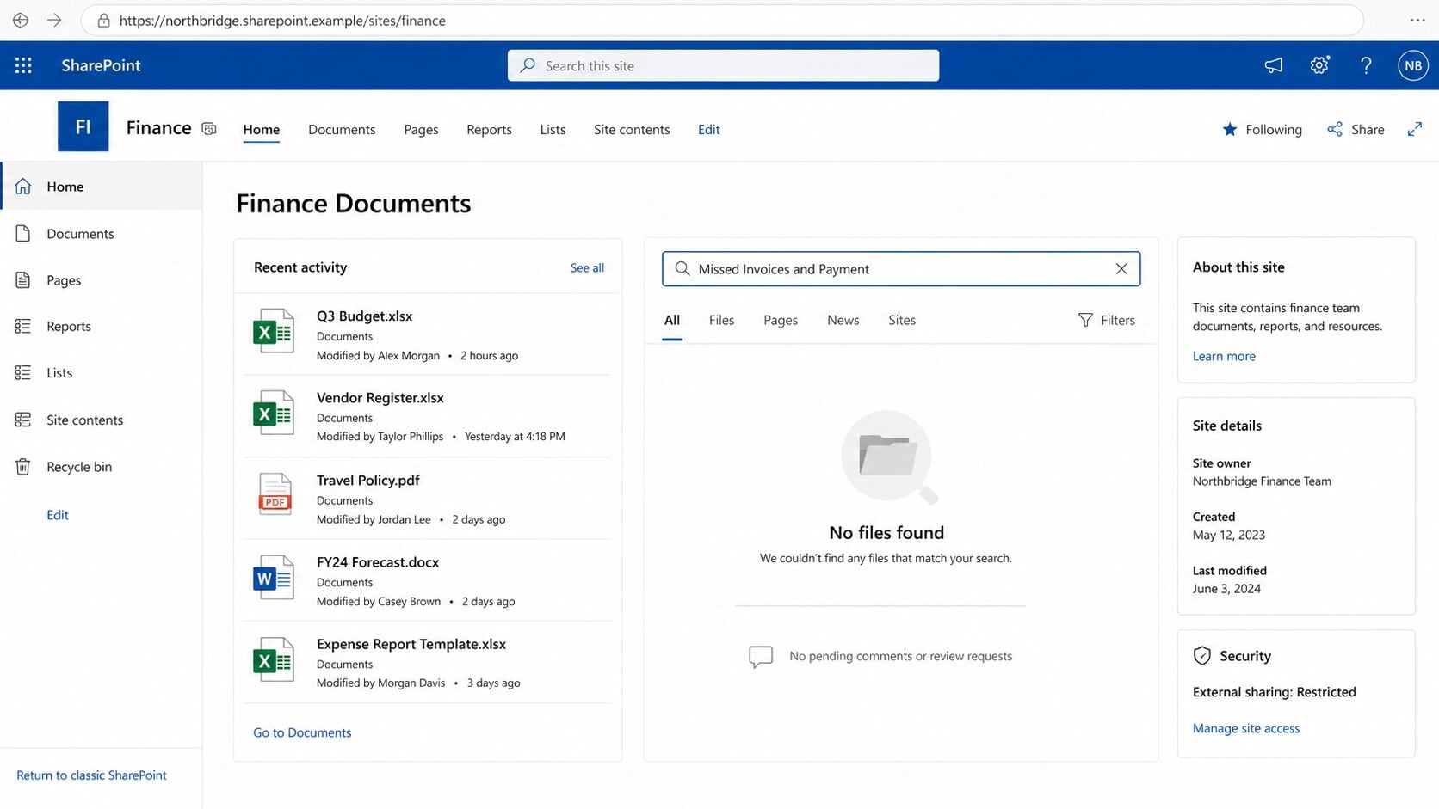The height and width of the screenshot is (809, 1439).
Task: Click the SharePoint title in header
Action: pyautogui.click(x=101, y=65)
